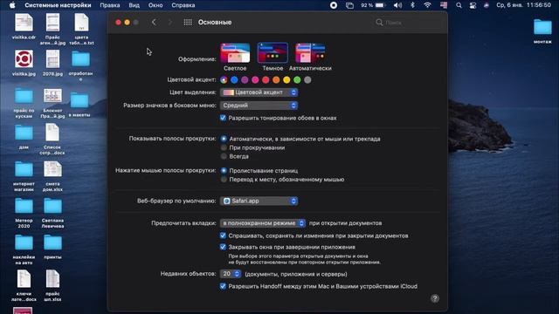Toggle «Разрешить тонирование обоев в окнах» checkbox
The height and width of the screenshot is (314, 559).
coord(223,118)
